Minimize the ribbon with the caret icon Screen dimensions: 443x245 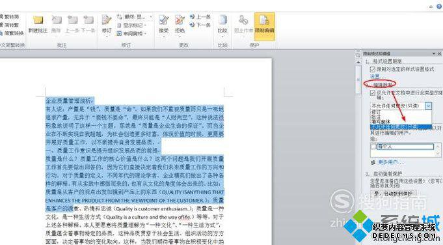[x=431, y=7]
